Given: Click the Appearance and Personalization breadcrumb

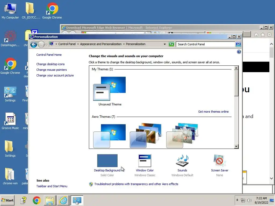Looking at the screenshot, I should (101, 44).
